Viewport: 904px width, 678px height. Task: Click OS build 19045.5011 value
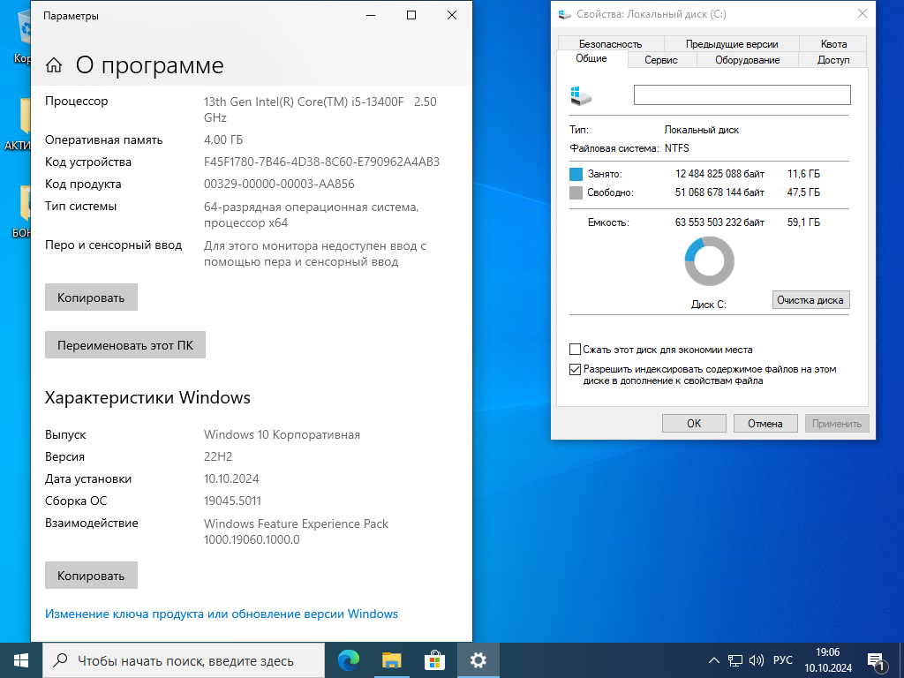tap(232, 501)
